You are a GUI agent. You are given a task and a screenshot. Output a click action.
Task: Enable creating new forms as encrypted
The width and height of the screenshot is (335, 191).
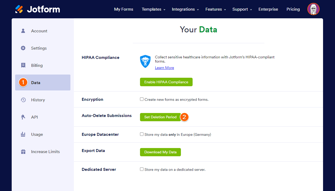pos(142,99)
